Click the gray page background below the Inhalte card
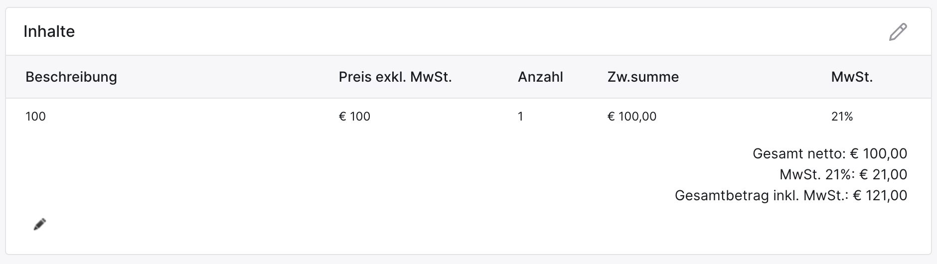Viewport: 937px width, 264px height. (468, 260)
